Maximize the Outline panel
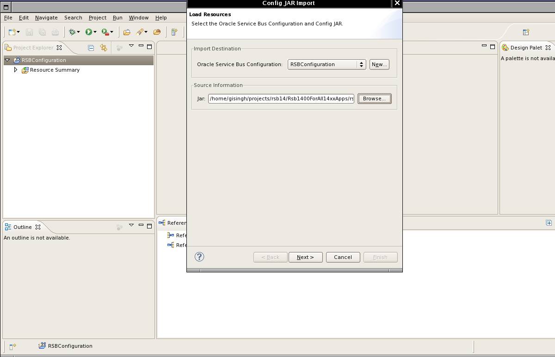The width and height of the screenshot is (555, 357). [x=149, y=226]
